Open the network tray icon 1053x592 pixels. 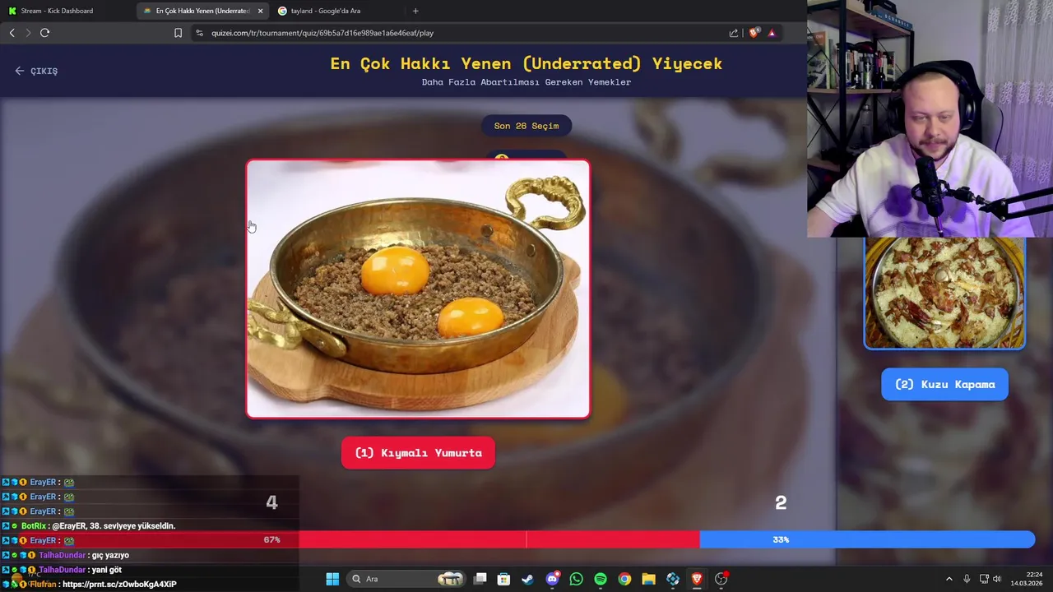click(984, 579)
